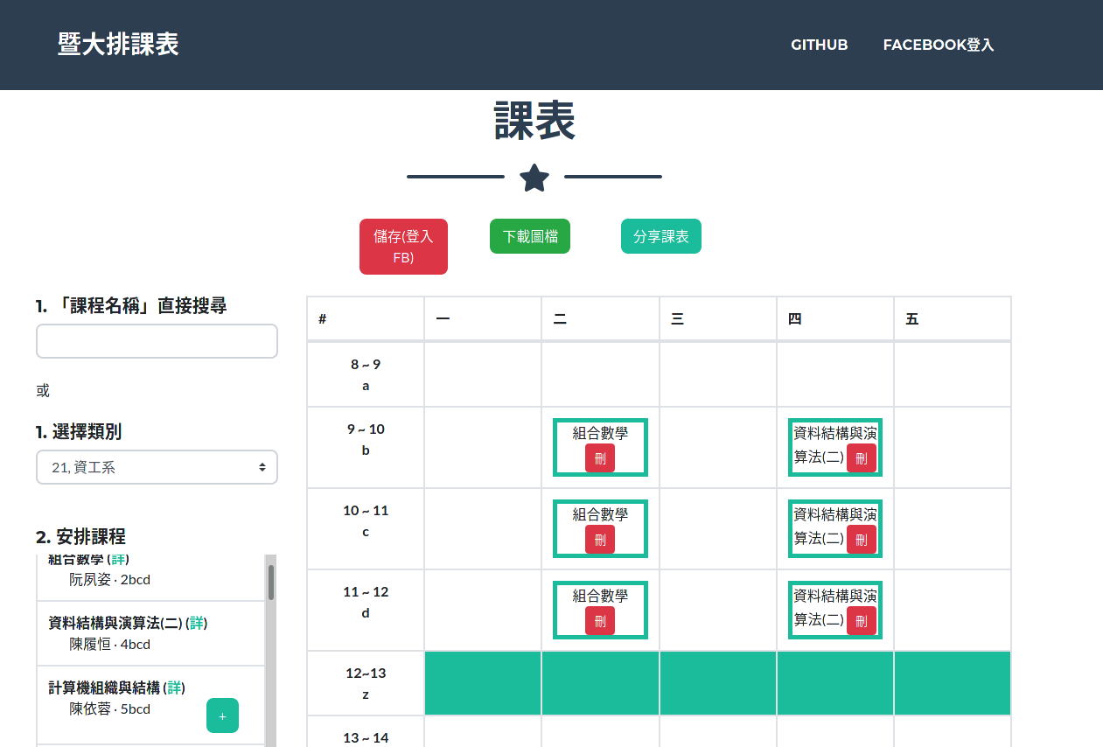1103x747 pixels.
Task: Delete 資料結構與演算法(二) in the 10~11 row
Action: pos(862,540)
